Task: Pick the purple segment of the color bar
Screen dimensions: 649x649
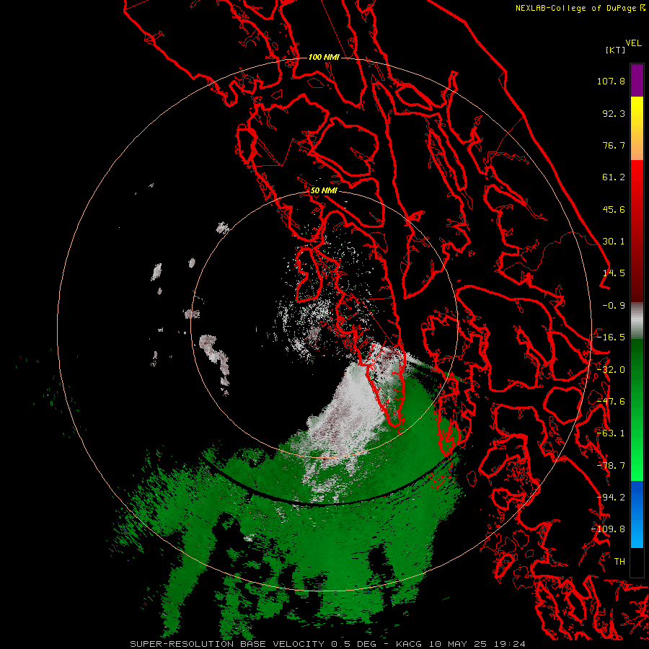Action: click(x=637, y=80)
